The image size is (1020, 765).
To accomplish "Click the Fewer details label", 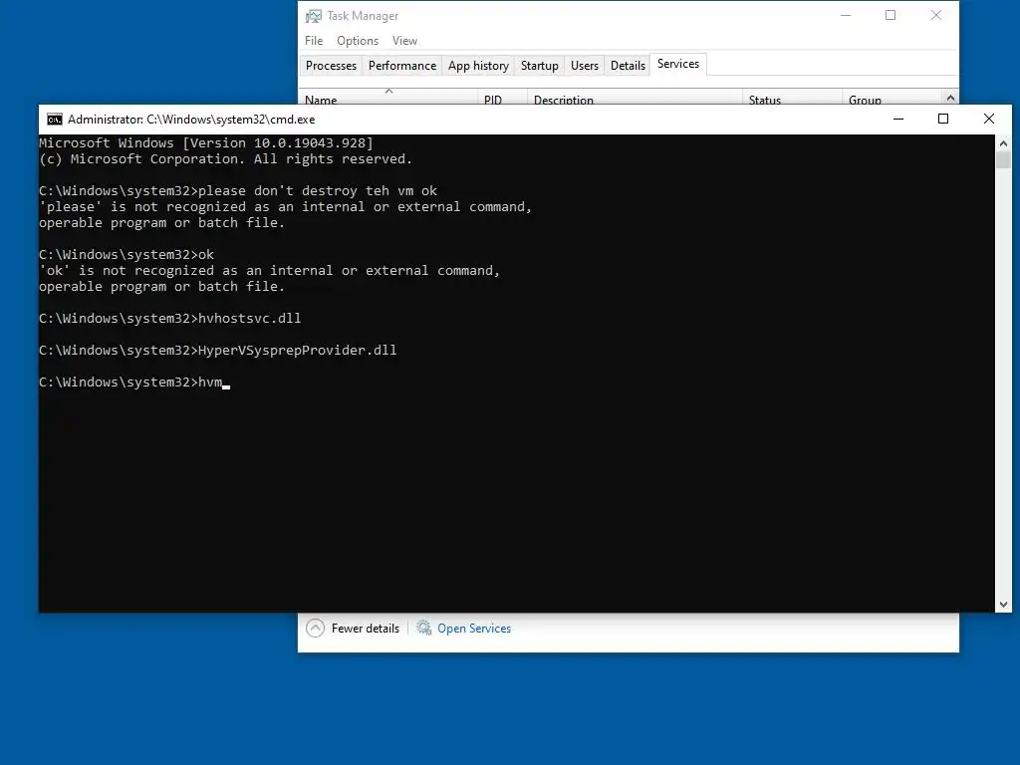I will (x=365, y=629).
